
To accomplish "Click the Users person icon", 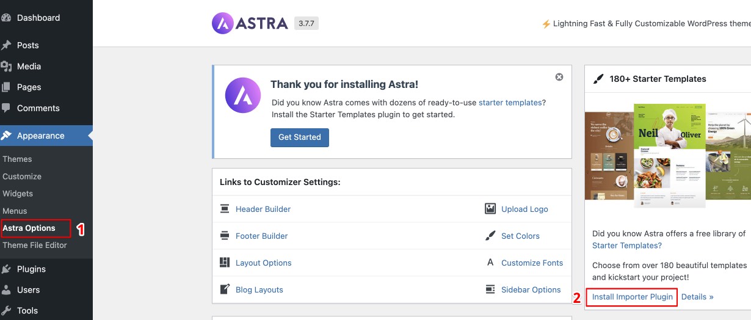I will [x=6, y=289].
